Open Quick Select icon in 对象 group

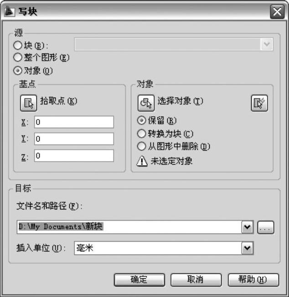tap(259, 103)
